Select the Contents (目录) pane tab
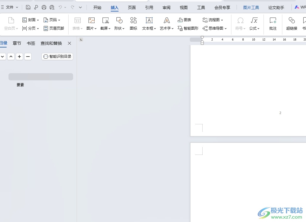The image size is (306, 222). [4, 43]
